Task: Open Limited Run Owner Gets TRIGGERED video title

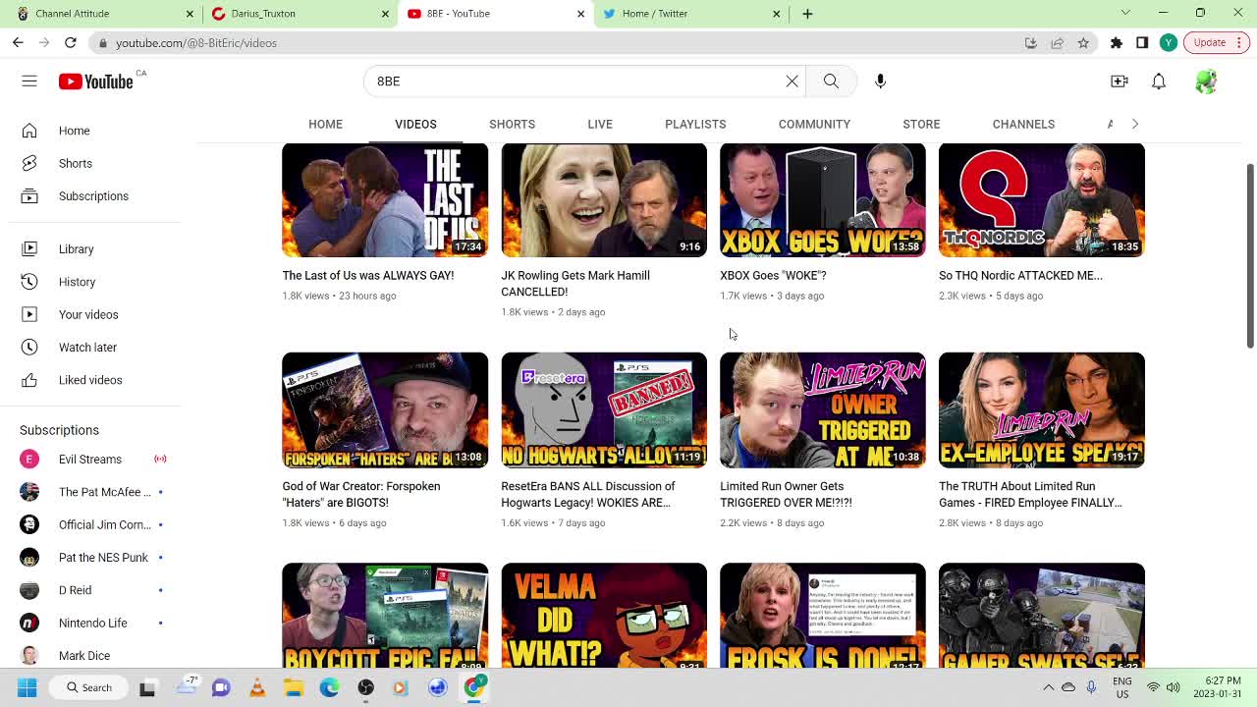Action: (x=786, y=494)
